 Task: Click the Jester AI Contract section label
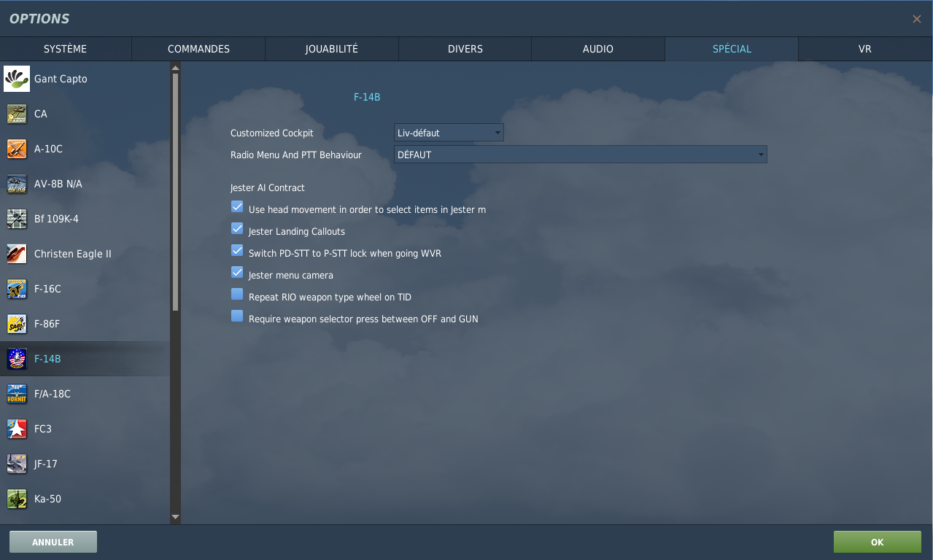pyautogui.click(x=268, y=187)
